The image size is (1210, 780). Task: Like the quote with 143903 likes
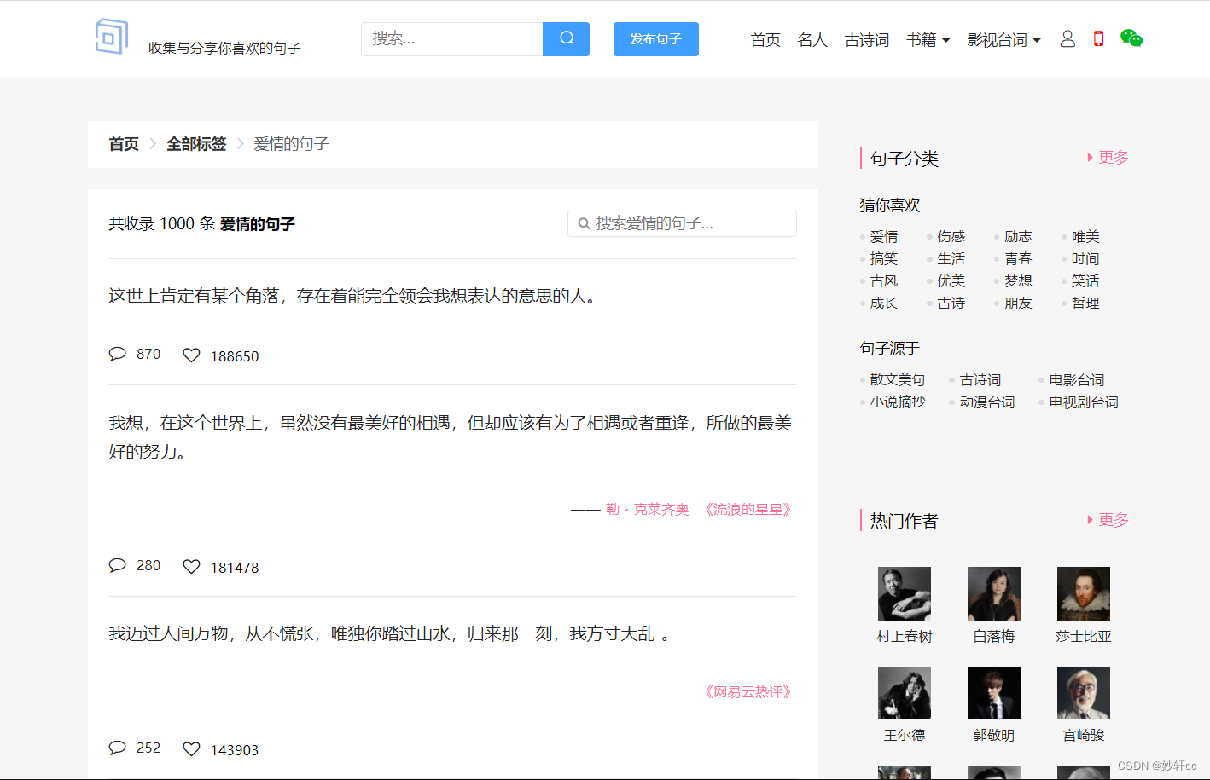pos(192,749)
